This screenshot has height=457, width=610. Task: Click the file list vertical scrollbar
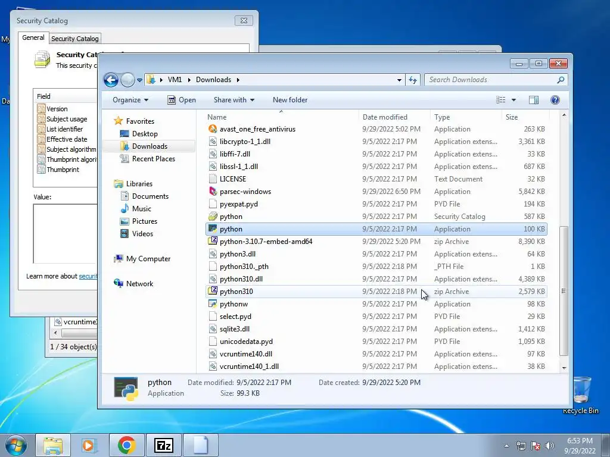click(x=564, y=290)
